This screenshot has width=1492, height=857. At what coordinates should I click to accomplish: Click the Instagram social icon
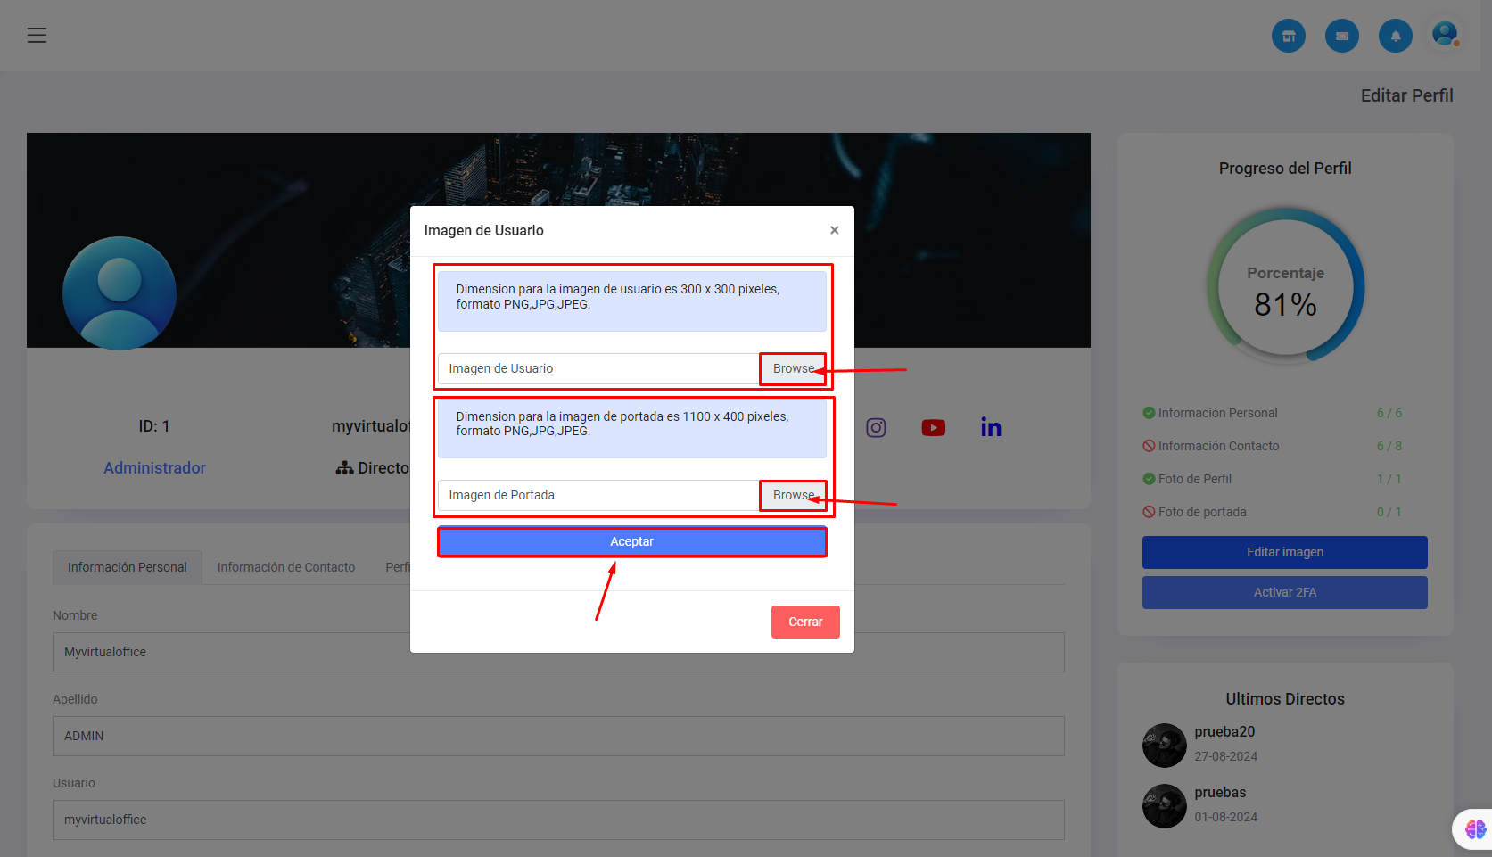coord(876,428)
